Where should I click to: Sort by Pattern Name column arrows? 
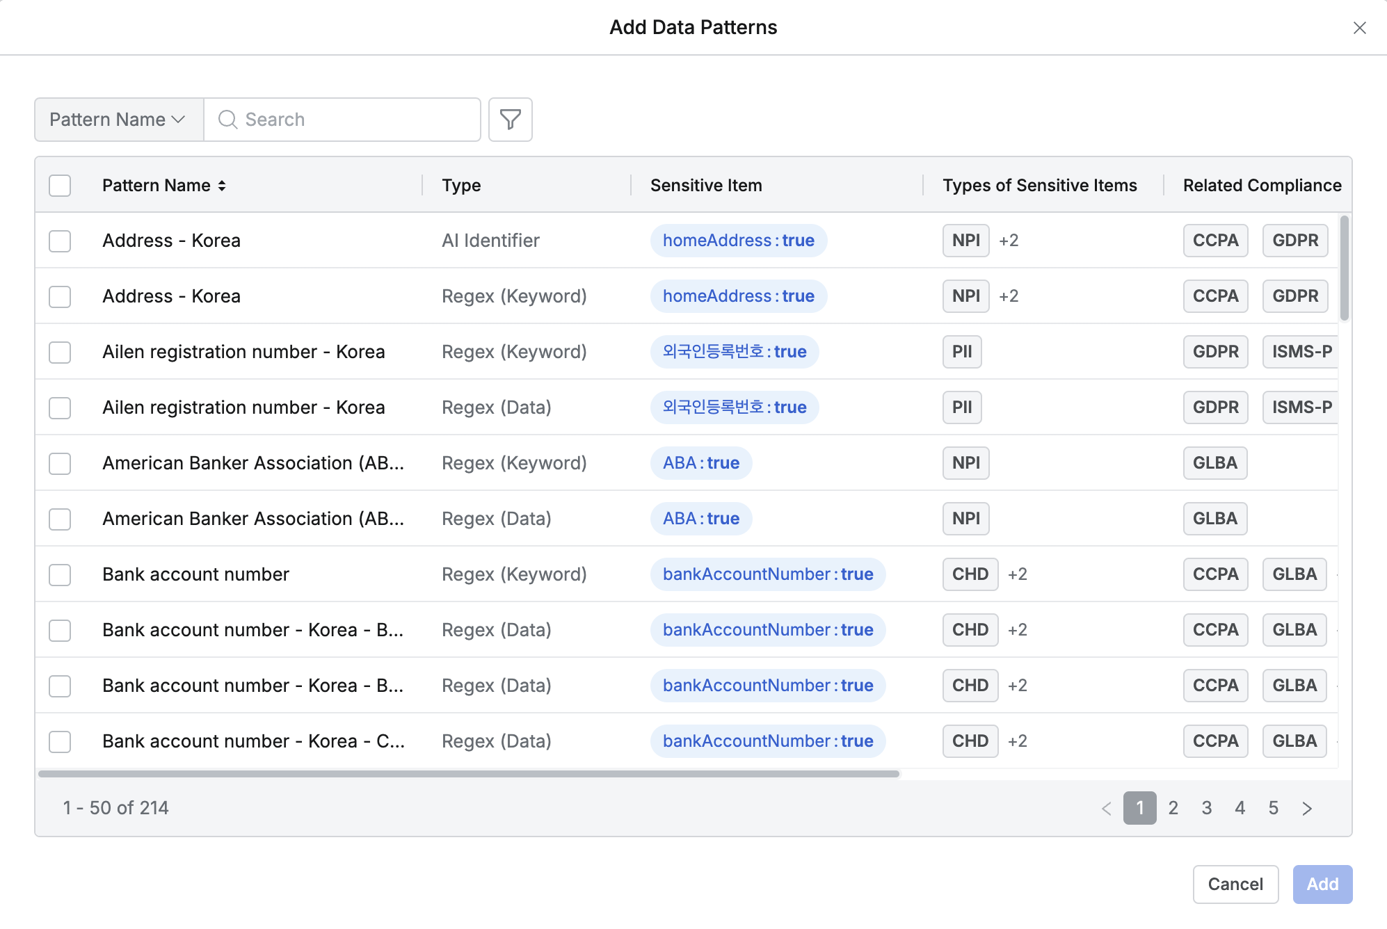click(x=222, y=186)
